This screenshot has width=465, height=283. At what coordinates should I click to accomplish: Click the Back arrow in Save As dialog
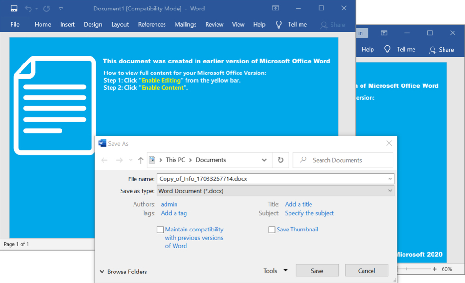[x=105, y=160]
